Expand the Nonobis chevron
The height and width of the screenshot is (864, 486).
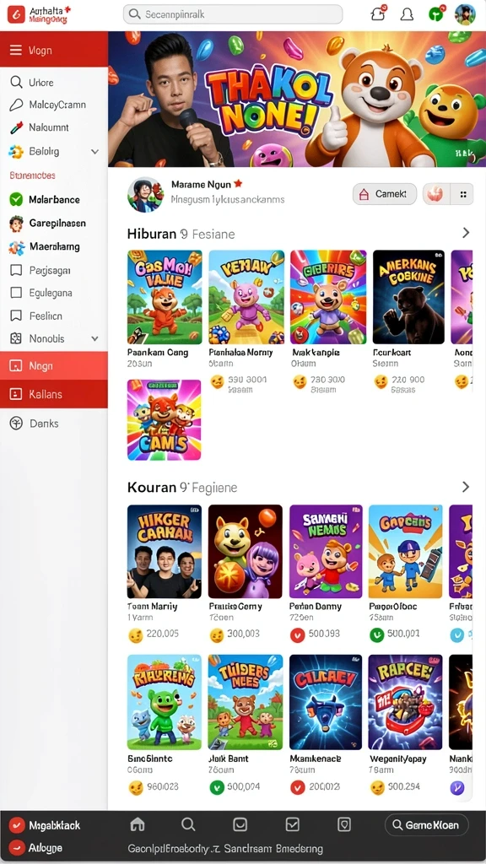pyautogui.click(x=94, y=339)
